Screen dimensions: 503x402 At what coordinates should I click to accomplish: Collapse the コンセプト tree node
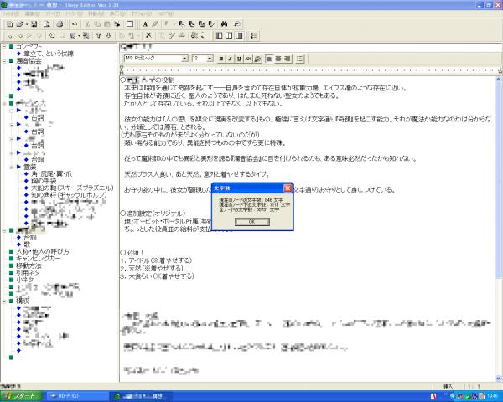tap(4, 47)
